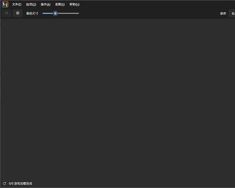Switch to grid view layout
Screen dimensions: 235x188
coord(18,13)
